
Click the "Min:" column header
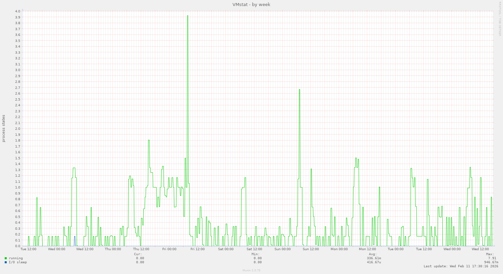point(255,254)
